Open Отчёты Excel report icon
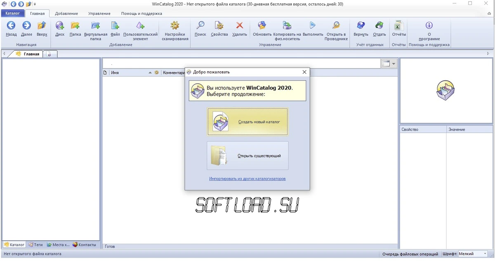 coord(398,29)
